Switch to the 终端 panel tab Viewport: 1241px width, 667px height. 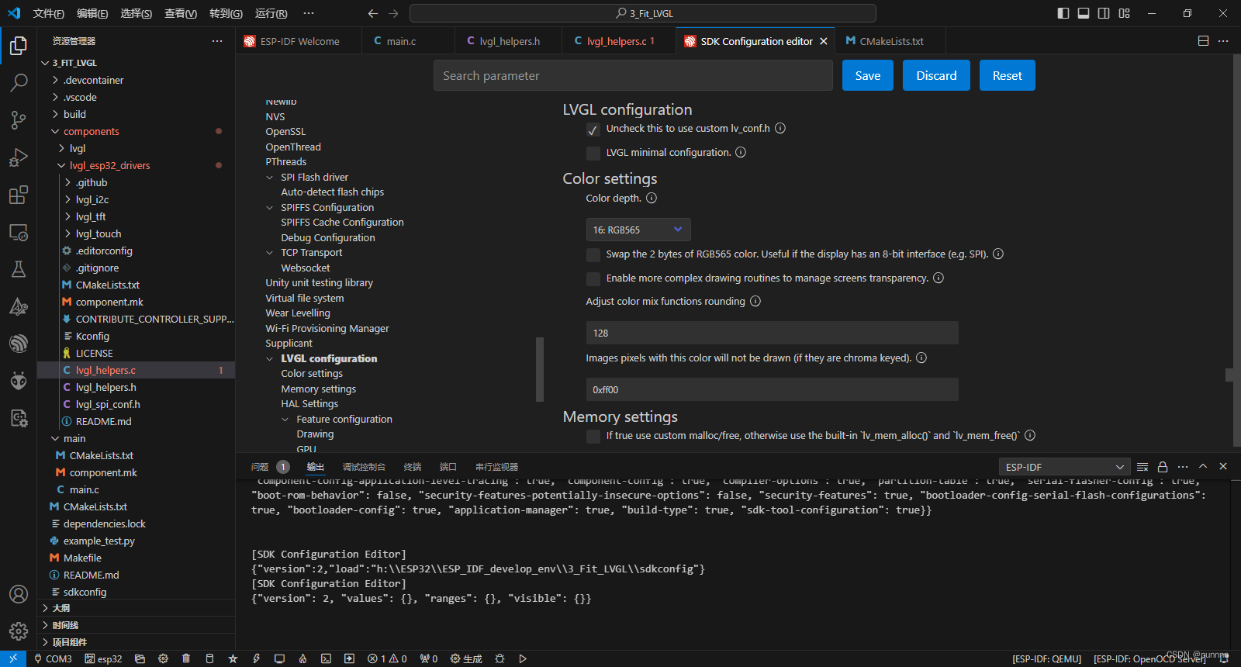[413, 467]
